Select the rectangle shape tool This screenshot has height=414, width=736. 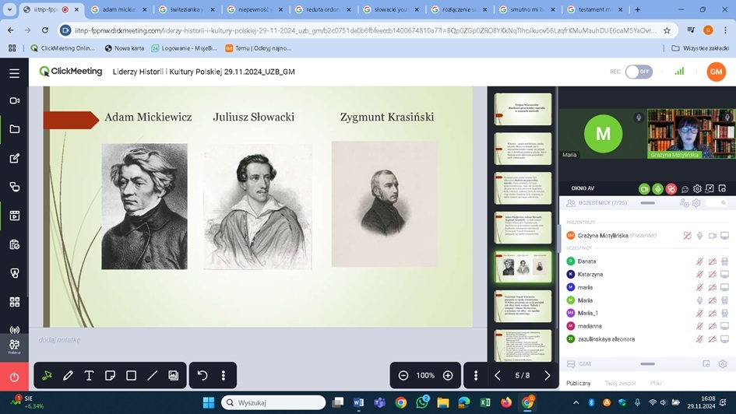pyautogui.click(x=131, y=376)
